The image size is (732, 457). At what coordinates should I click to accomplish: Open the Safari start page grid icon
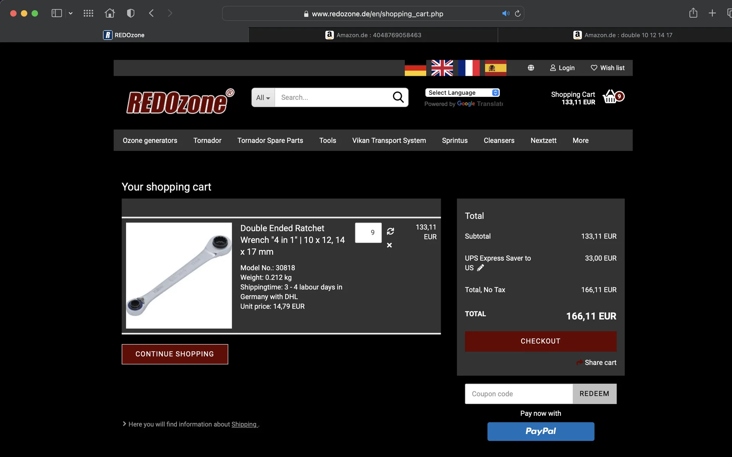point(88,13)
